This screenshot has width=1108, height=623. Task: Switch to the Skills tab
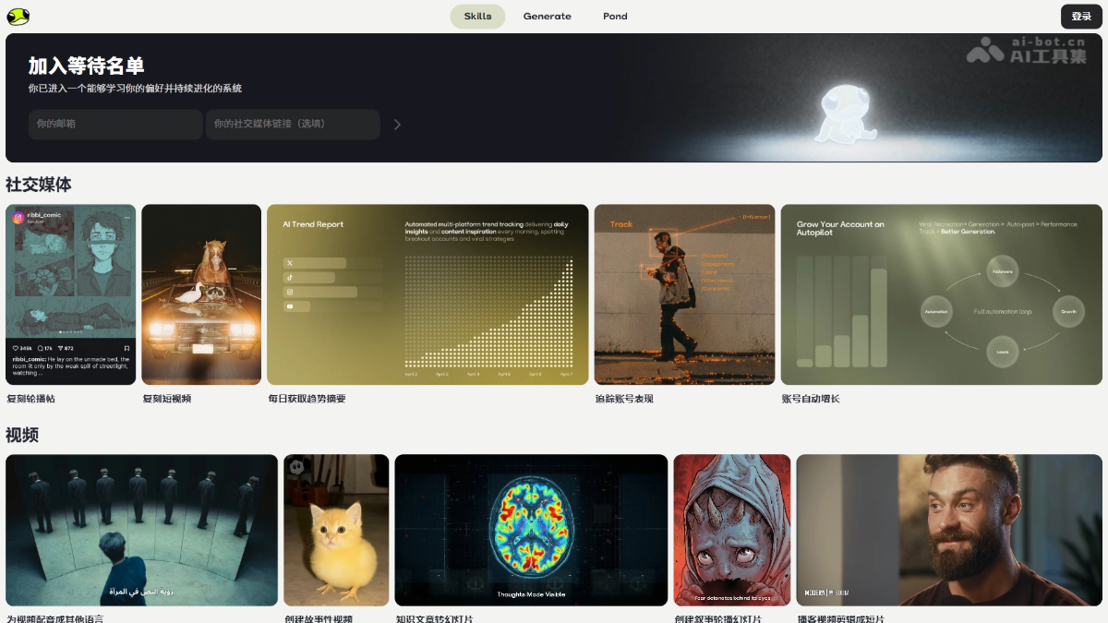(x=477, y=17)
